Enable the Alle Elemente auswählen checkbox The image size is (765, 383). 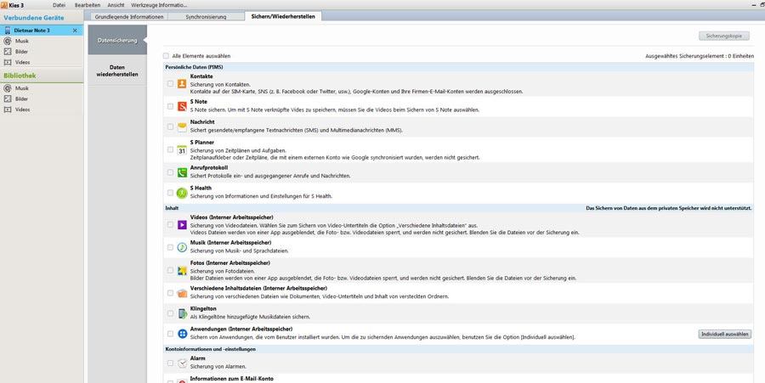166,56
